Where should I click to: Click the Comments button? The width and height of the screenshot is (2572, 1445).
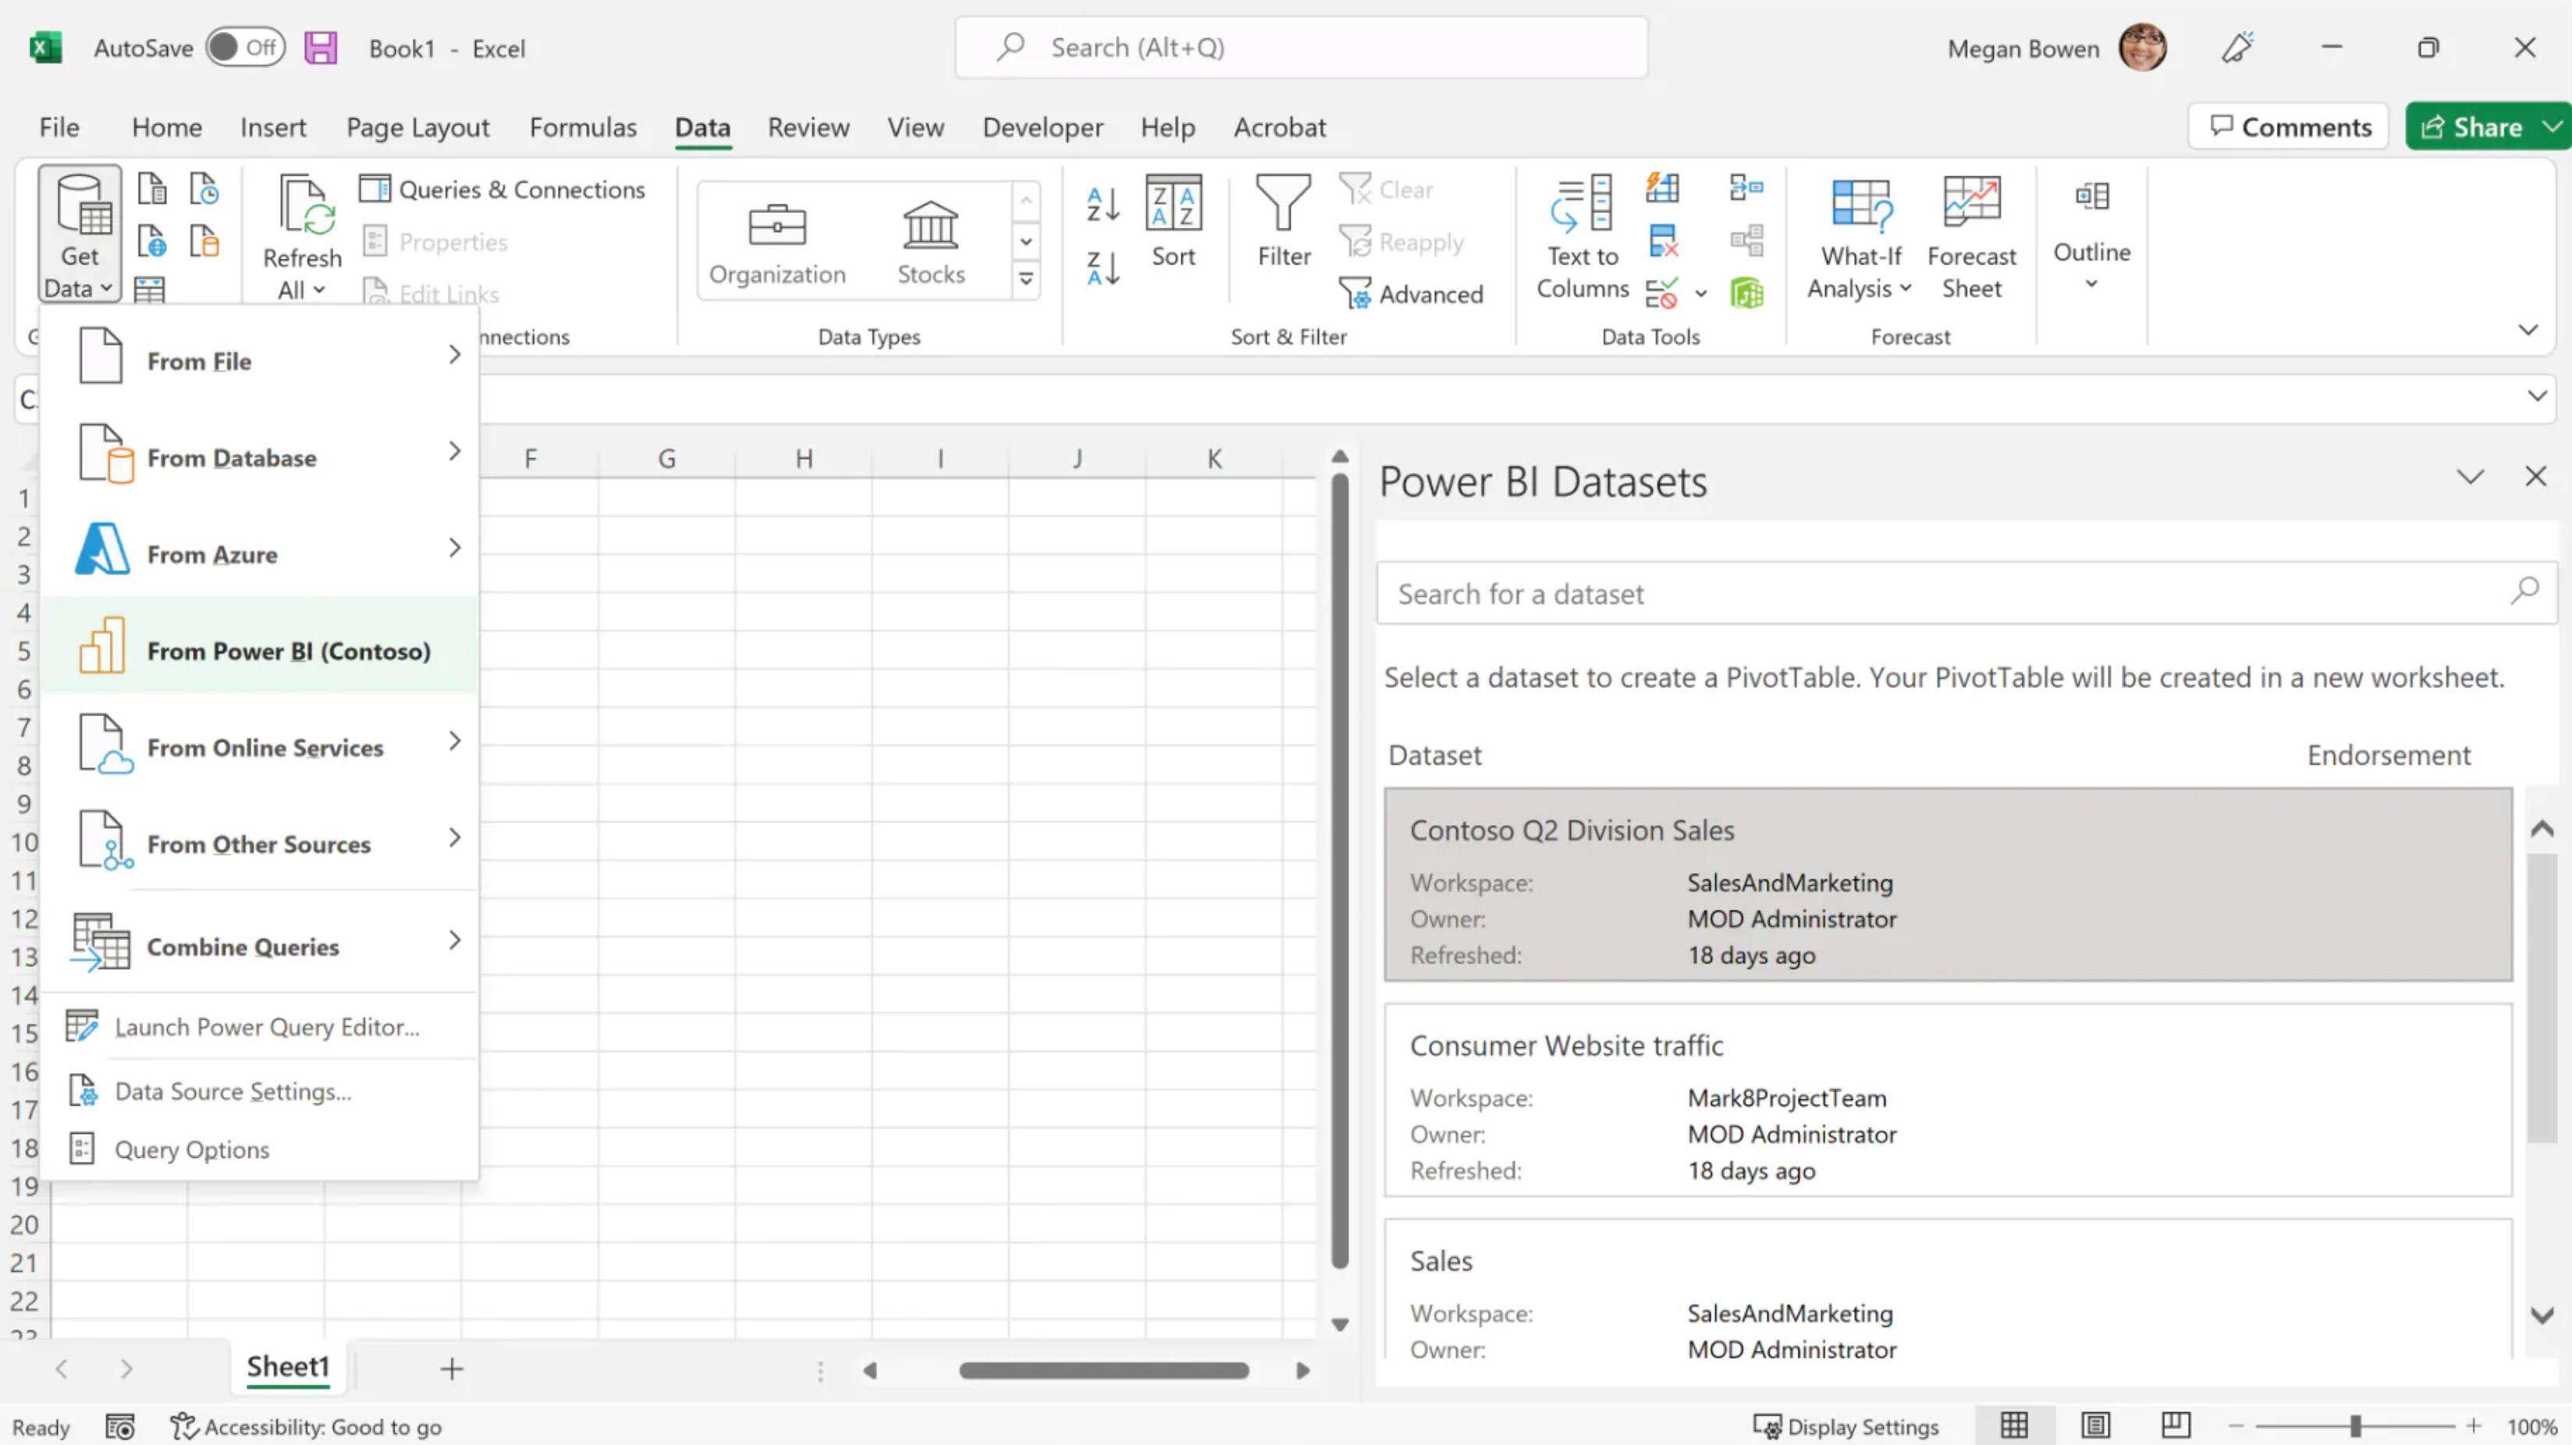pyautogui.click(x=2289, y=127)
